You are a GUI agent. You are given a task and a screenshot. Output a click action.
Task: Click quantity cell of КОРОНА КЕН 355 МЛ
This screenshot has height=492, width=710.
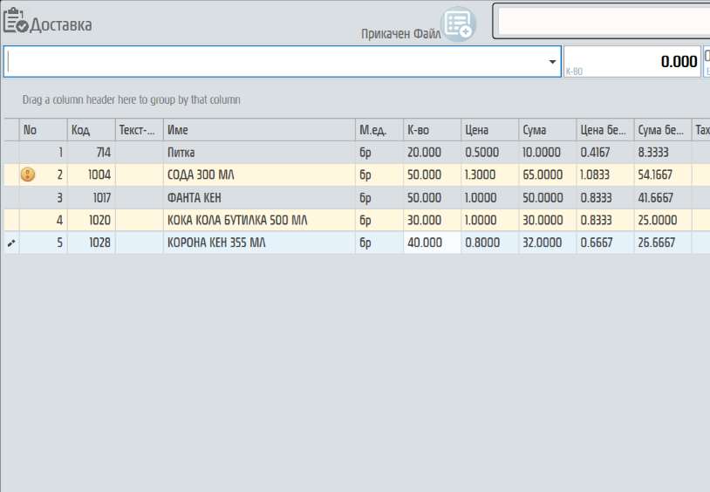pyautogui.click(x=431, y=243)
